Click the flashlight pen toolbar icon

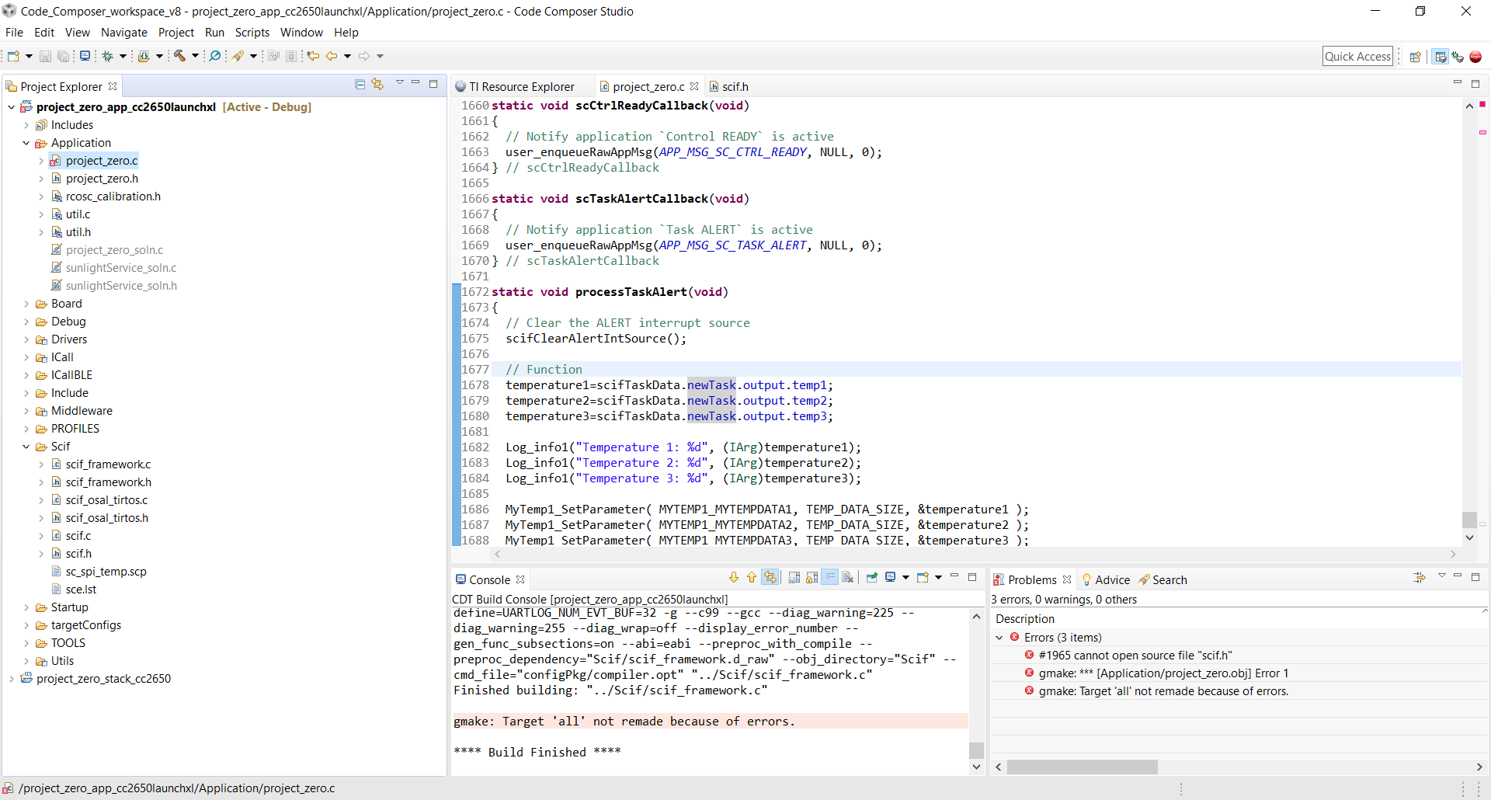pyautogui.click(x=238, y=56)
